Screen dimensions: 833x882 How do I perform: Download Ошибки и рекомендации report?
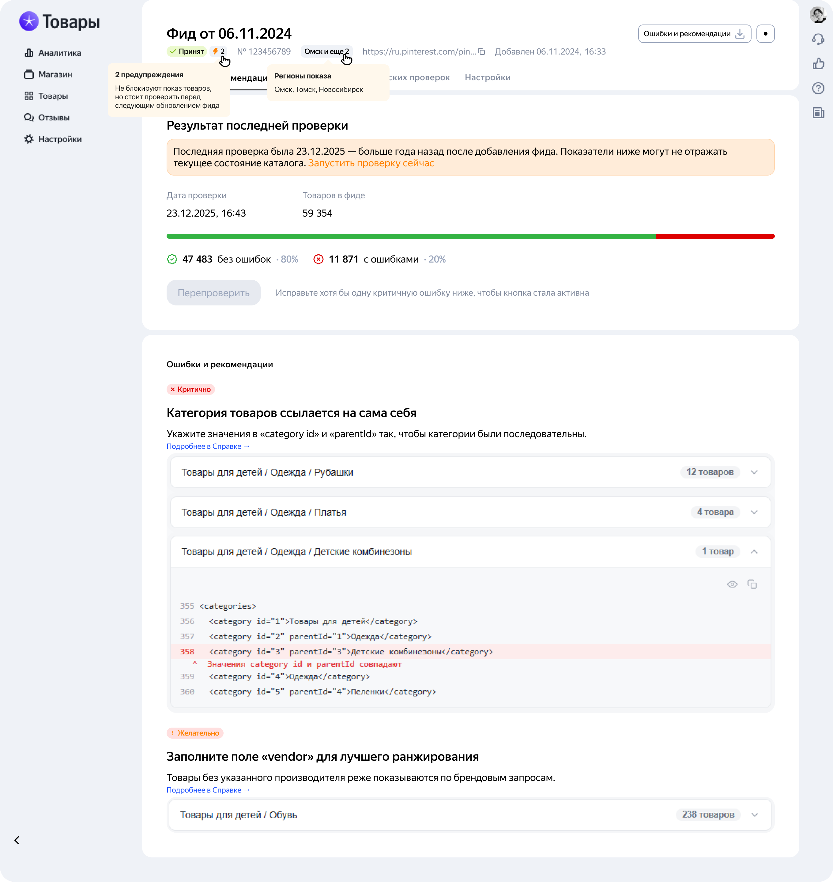pyautogui.click(x=695, y=34)
